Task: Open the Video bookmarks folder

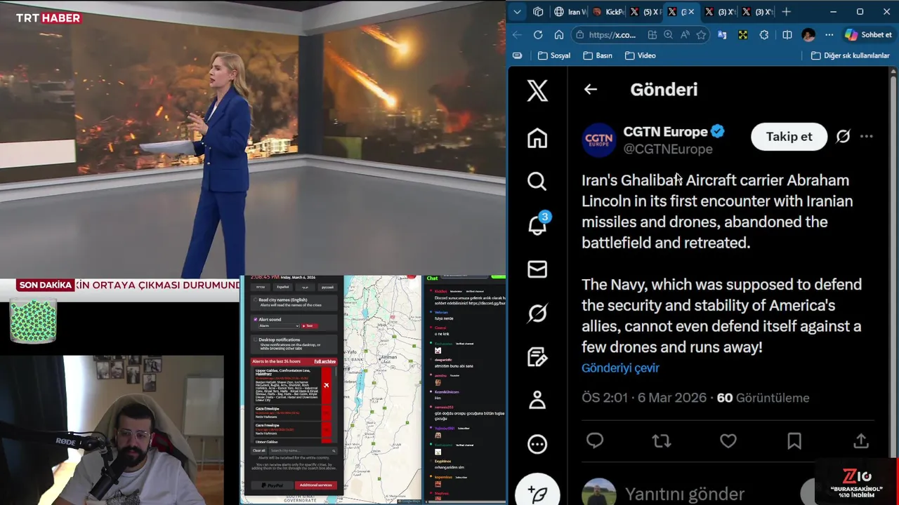Action: (x=641, y=55)
